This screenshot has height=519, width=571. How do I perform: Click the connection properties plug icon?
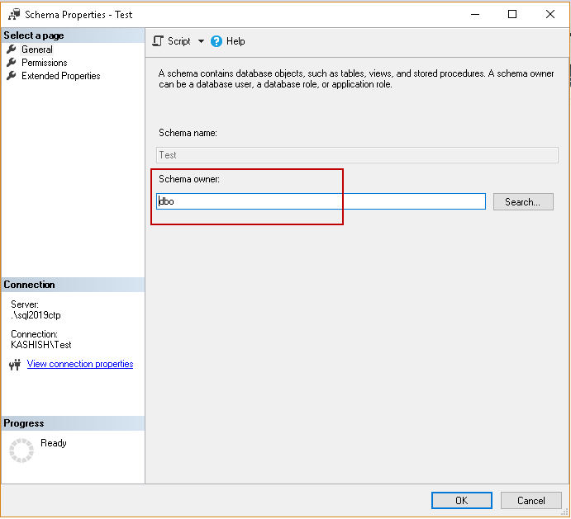14,365
